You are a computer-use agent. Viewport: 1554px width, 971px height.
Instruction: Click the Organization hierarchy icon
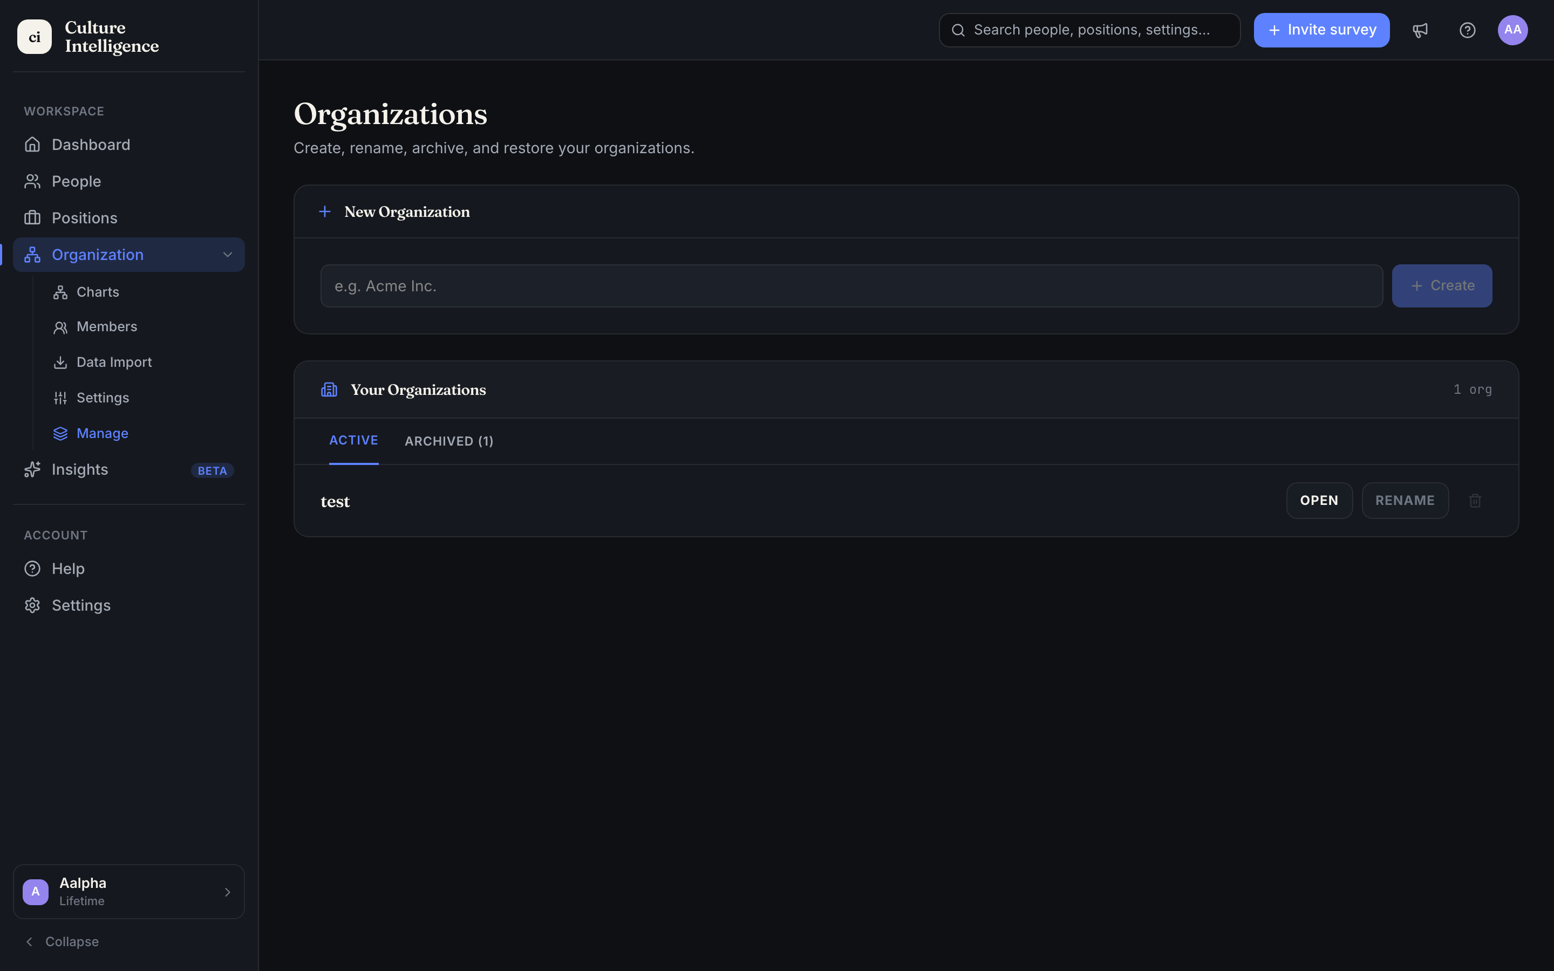(x=32, y=254)
